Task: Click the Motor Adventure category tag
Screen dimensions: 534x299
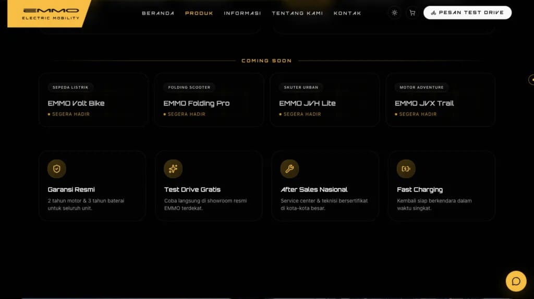Action: pyautogui.click(x=421, y=87)
